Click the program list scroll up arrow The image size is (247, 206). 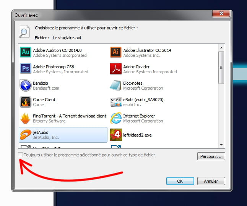pyautogui.click(x=221, y=48)
